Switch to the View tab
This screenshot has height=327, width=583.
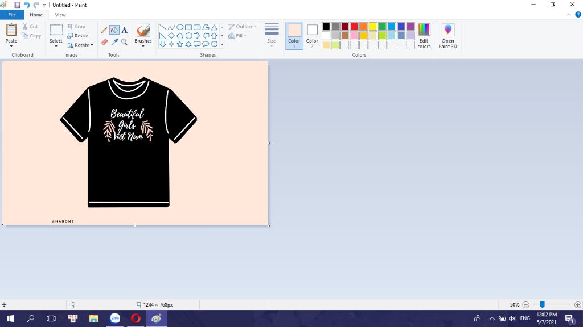point(60,15)
